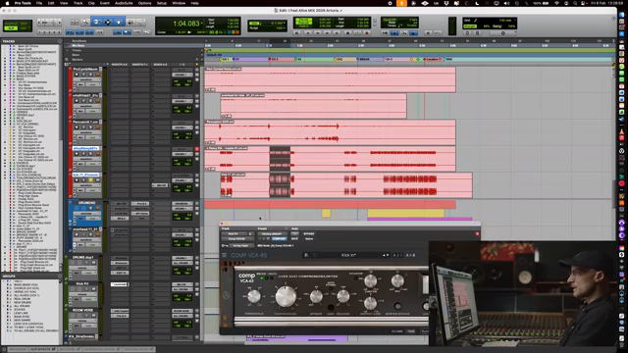Click the plugin preset previous/next arrows

pyautogui.click(x=386, y=255)
